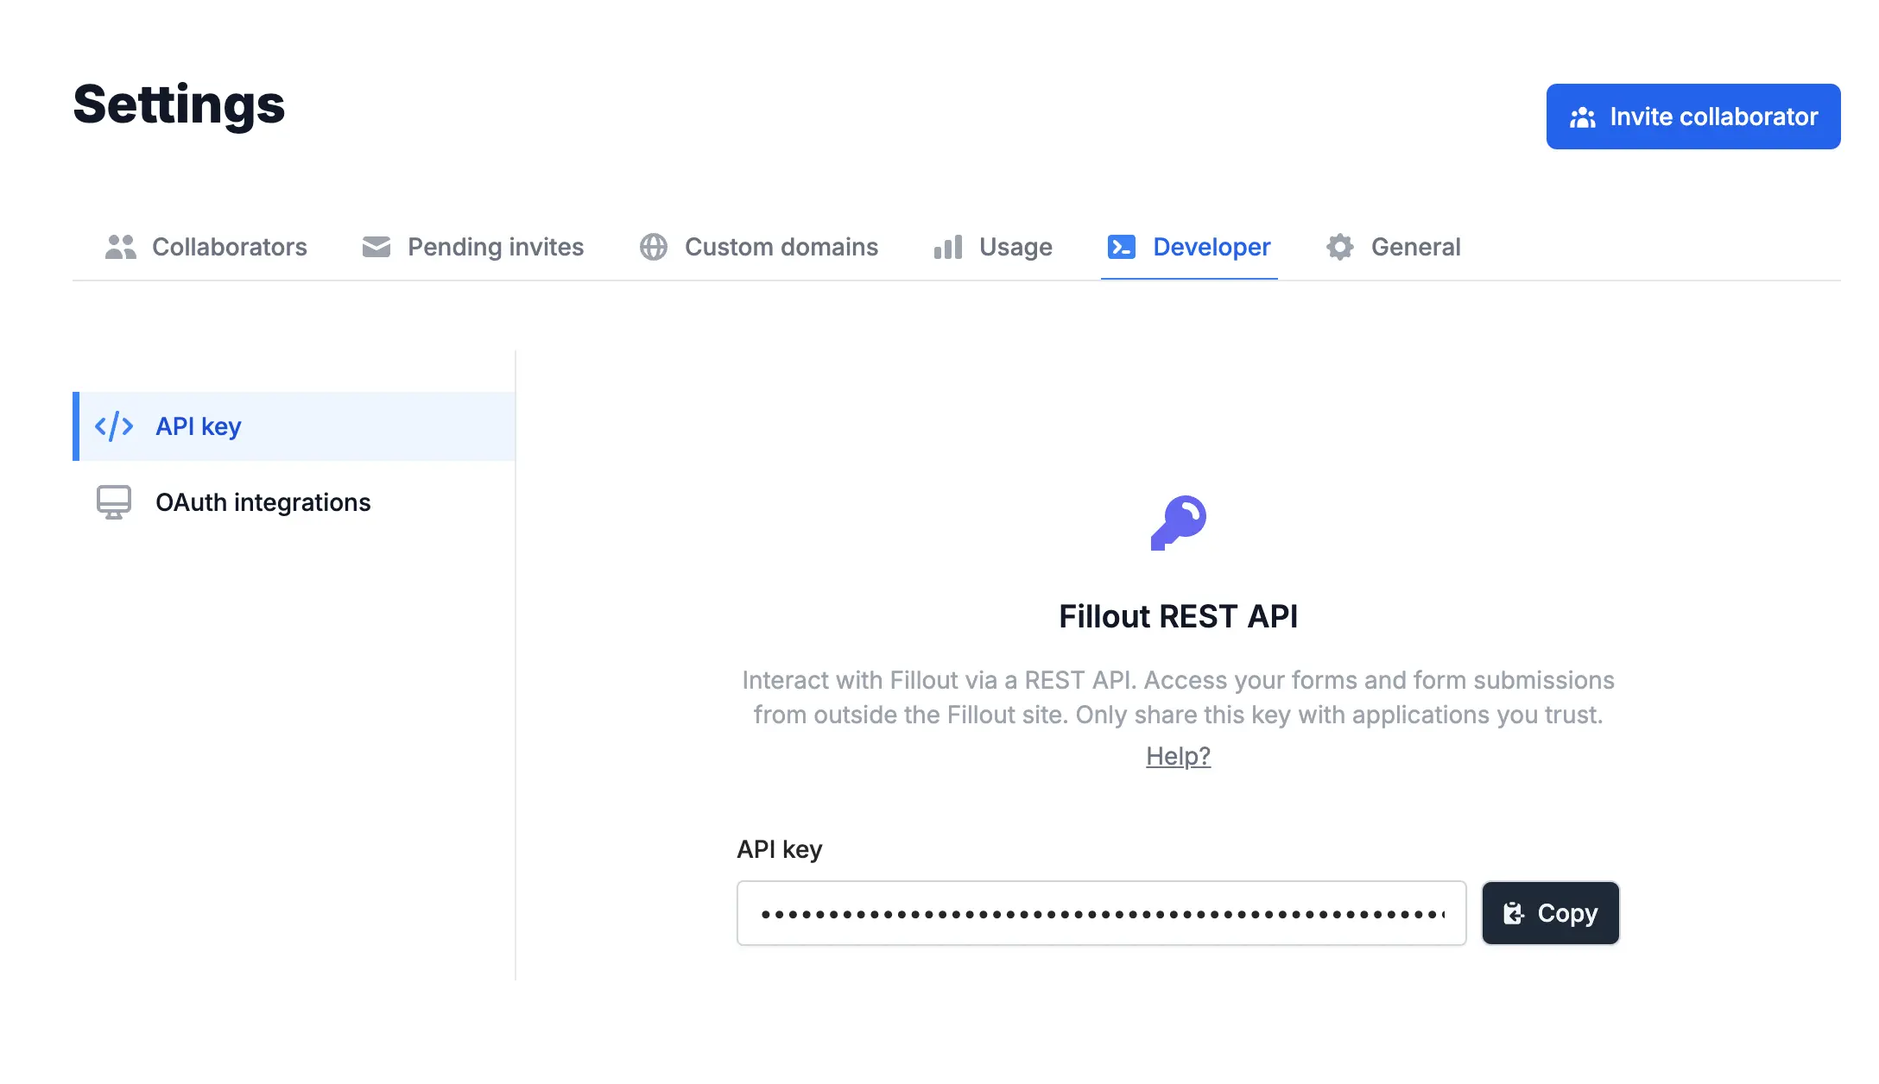Select the Collaborators people icon
This screenshot has height=1084, width=1879.
[120, 247]
